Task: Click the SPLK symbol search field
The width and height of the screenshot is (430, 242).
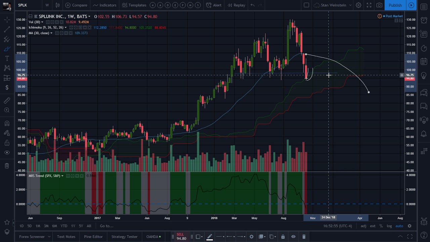Action: (x=29, y=5)
